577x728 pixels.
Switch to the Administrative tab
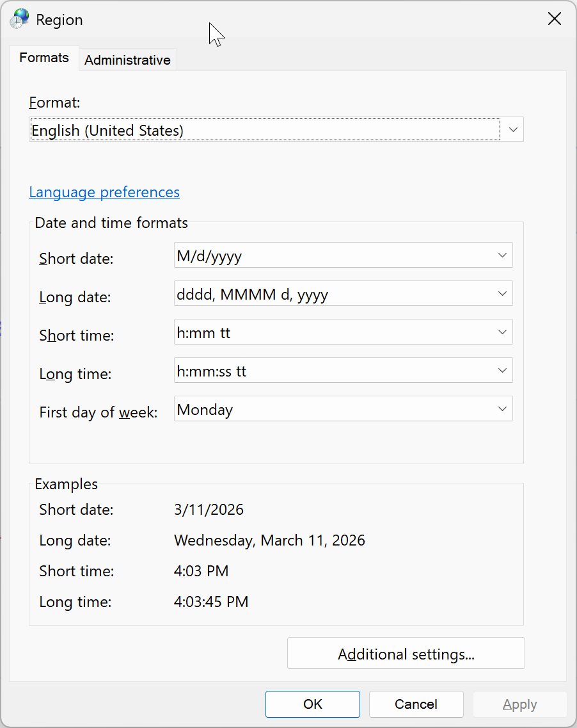point(127,60)
